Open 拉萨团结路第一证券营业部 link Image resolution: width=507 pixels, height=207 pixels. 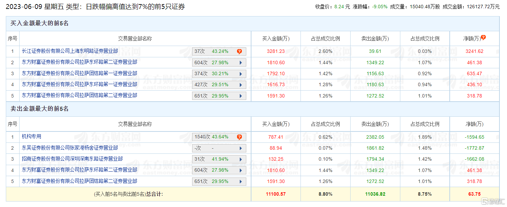[80, 73]
